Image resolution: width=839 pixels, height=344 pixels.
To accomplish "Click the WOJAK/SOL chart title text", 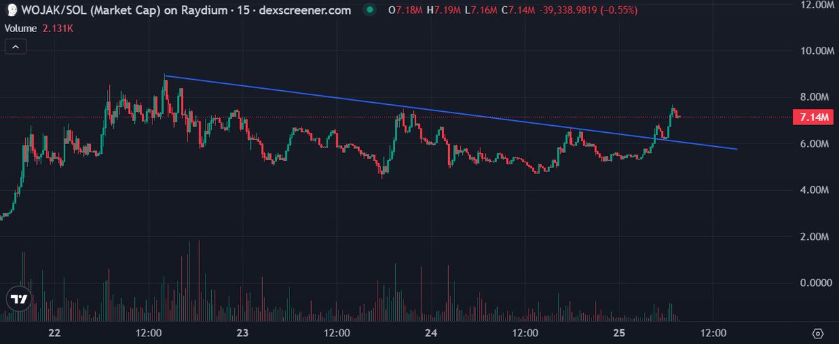I will point(186,11).
